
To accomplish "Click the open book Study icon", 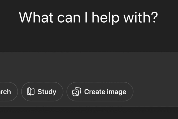I will click(x=31, y=92).
